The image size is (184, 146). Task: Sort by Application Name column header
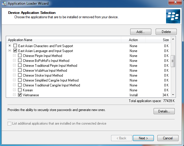pyautogui.click(x=63, y=40)
